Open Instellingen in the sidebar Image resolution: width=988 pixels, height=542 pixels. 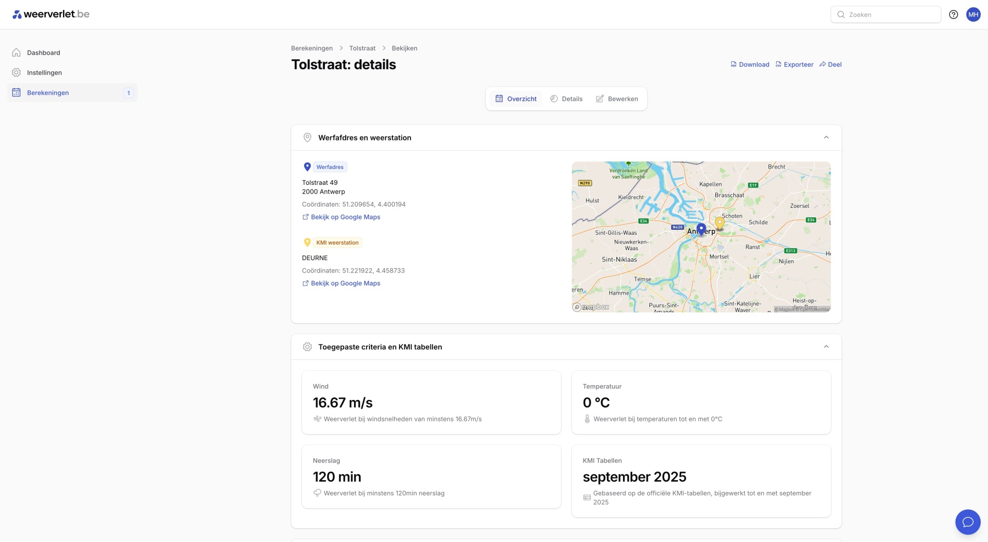(x=44, y=73)
